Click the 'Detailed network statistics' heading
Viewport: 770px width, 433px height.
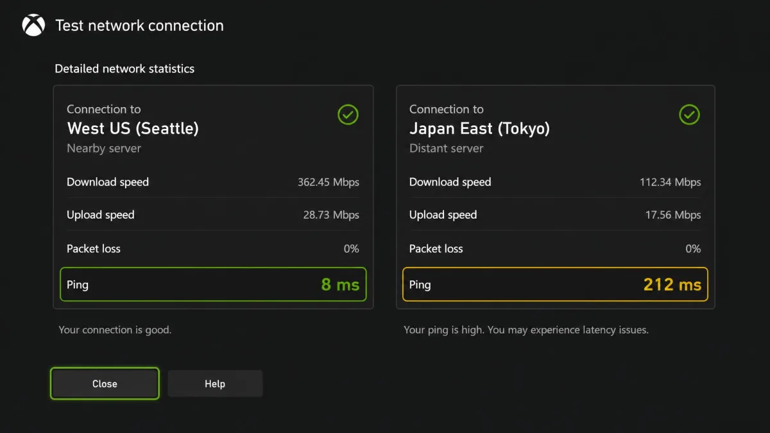(x=124, y=69)
